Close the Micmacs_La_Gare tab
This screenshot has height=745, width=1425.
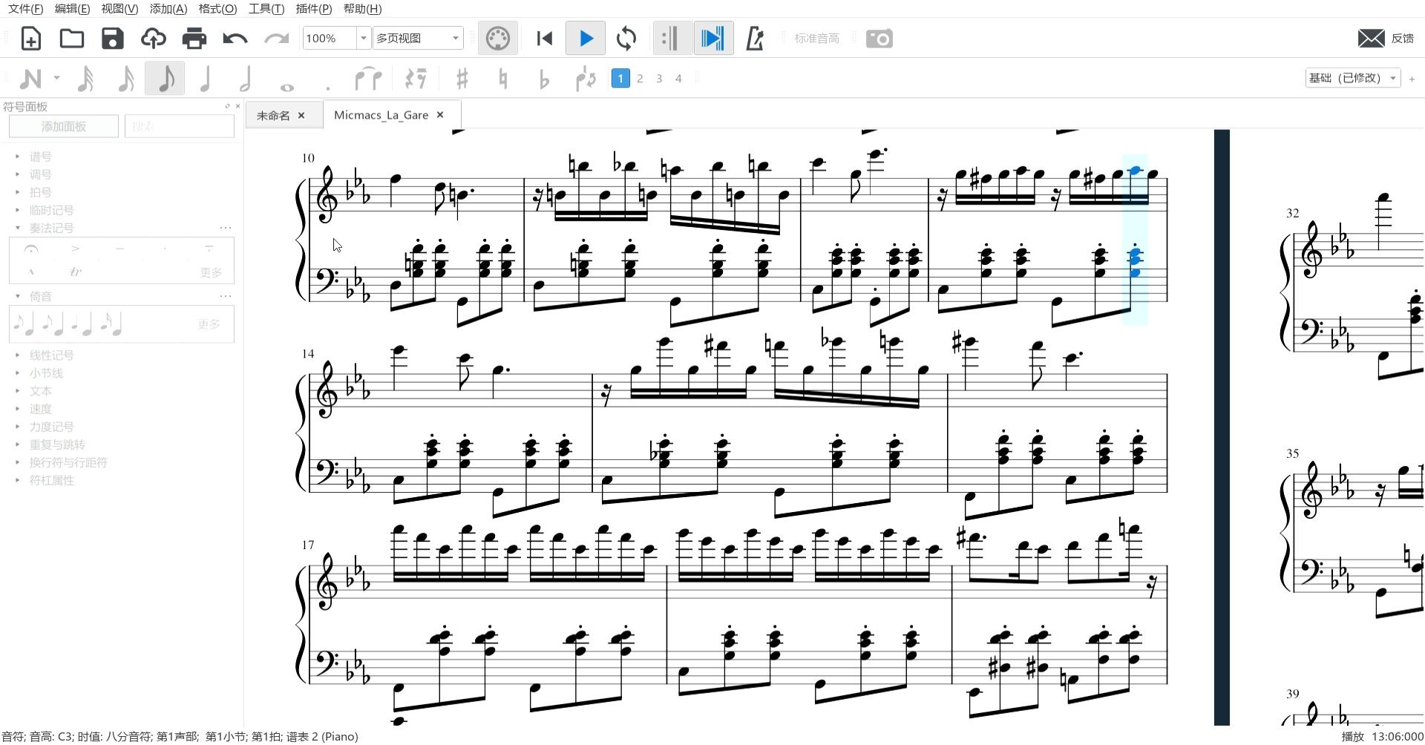tap(440, 114)
